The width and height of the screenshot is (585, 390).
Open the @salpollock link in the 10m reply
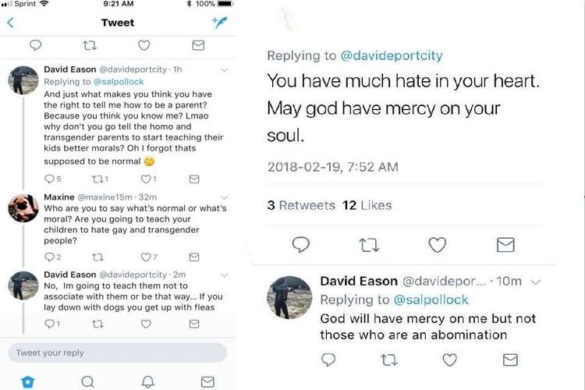coord(431,300)
